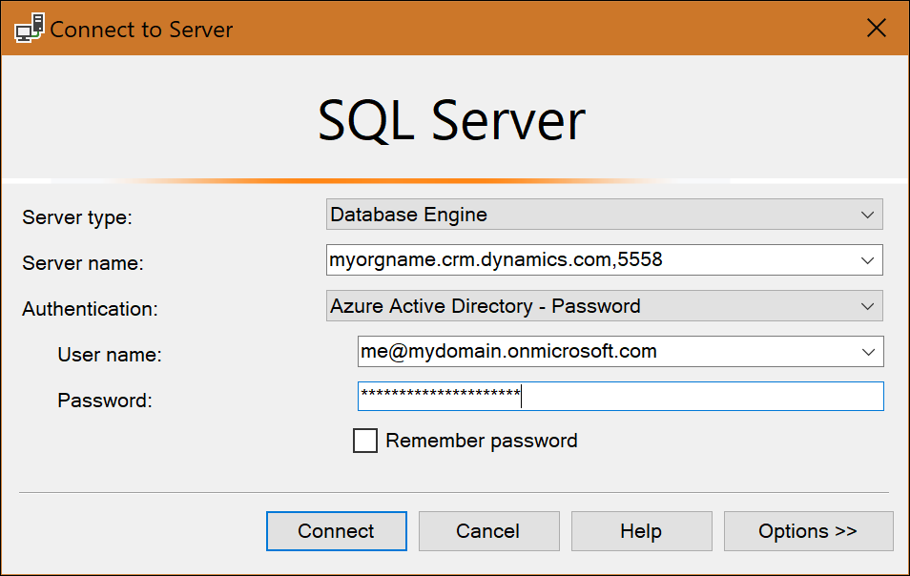Close the Connect to Server dialog
The image size is (910, 576).
click(877, 28)
